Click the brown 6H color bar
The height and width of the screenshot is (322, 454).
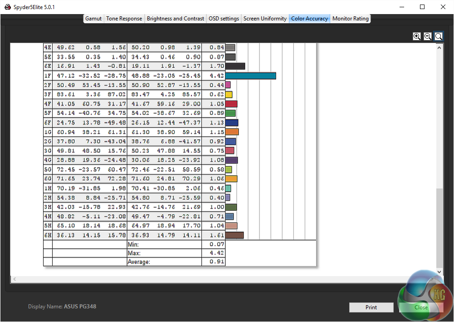[234, 235]
